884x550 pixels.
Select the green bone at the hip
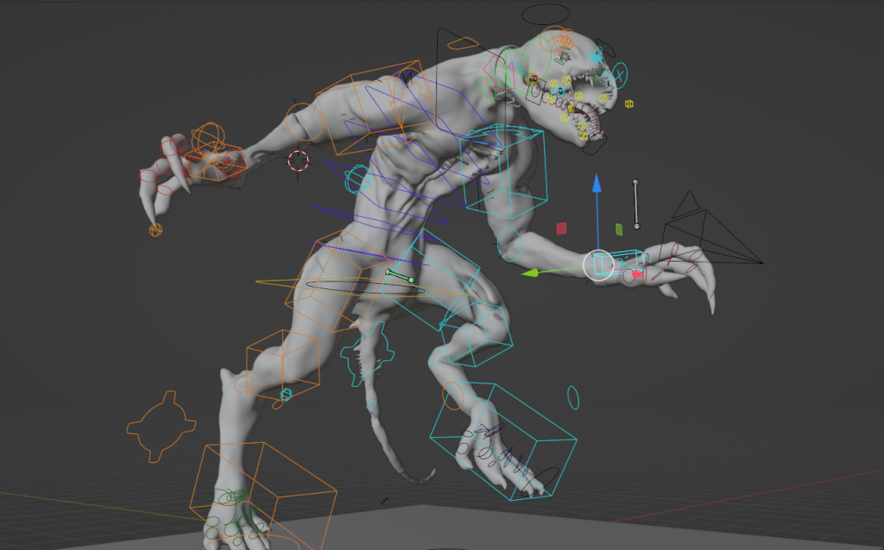[x=400, y=276]
